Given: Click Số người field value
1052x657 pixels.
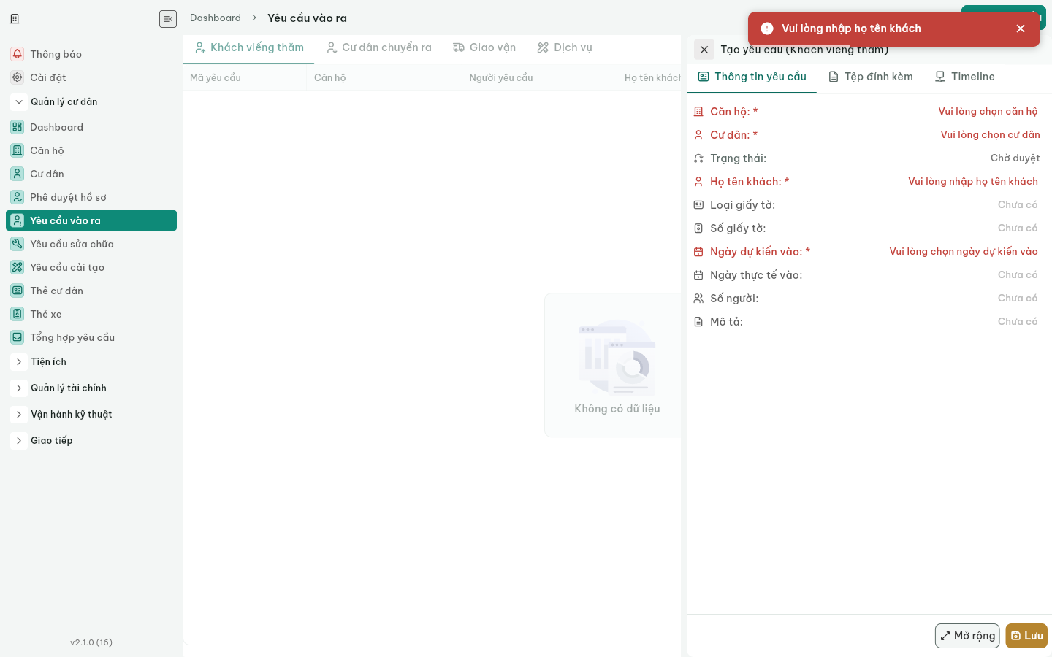Looking at the screenshot, I should point(1018,298).
